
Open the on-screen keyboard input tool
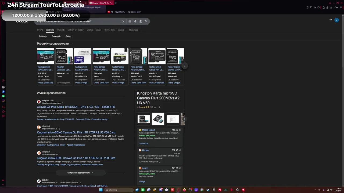(130, 21)
